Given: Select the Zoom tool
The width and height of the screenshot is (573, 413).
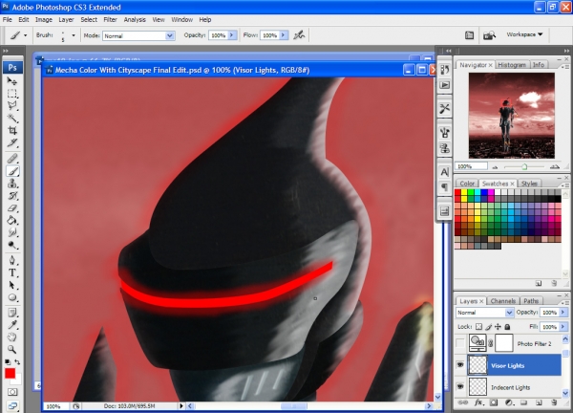Looking at the screenshot, I should pyautogui.click(x=12, y=349).
